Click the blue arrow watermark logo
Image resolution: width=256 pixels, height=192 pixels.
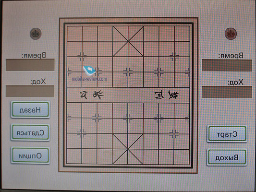pos(89,71)
